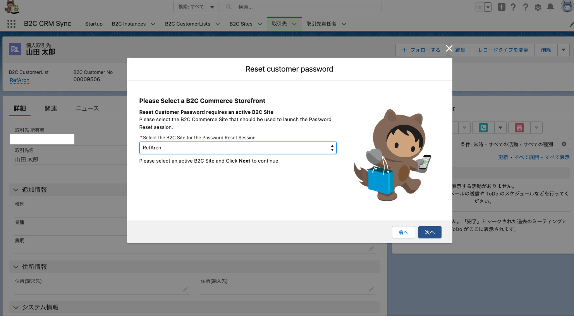Click the 削除 button
This screenshot has height=317, width=574.
click(x=546, y=50)
